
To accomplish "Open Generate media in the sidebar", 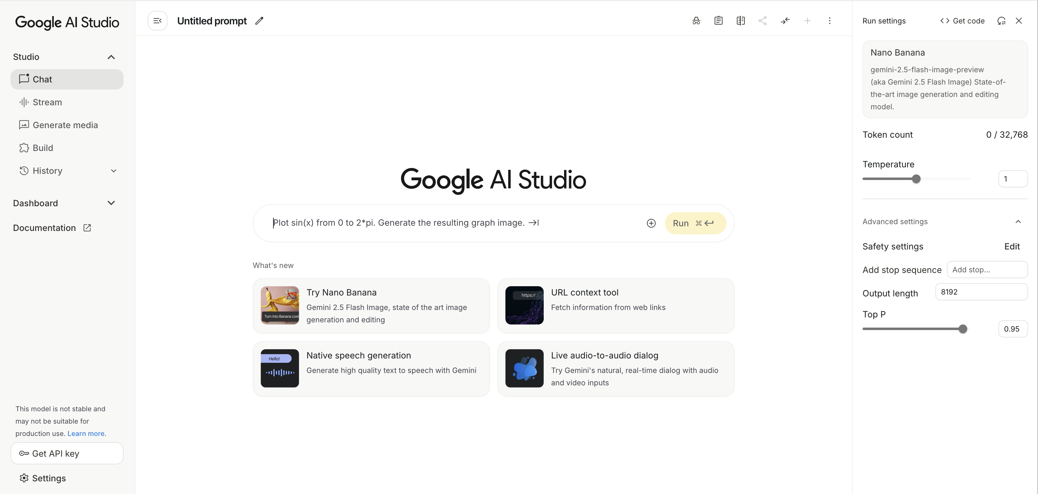I will 67,125.
